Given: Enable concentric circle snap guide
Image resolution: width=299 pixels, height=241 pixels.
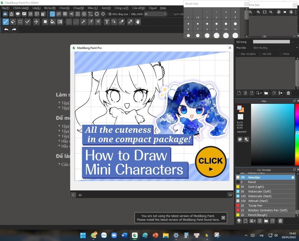Looking at the screenshot, I should (x=84, y=14).
